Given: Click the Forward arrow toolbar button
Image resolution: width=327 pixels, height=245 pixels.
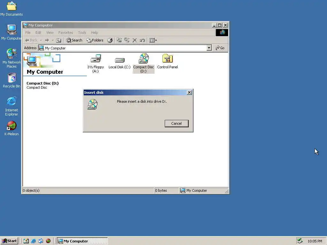Looking at the screenshot, I should 47,40.
